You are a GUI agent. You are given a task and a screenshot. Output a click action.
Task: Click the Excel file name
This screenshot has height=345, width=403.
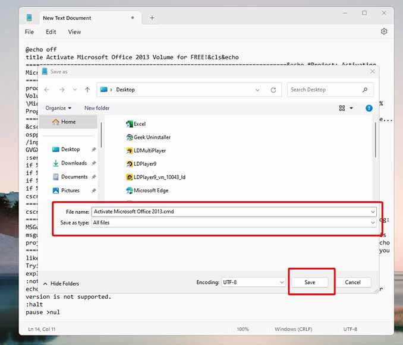pos(140,124)
